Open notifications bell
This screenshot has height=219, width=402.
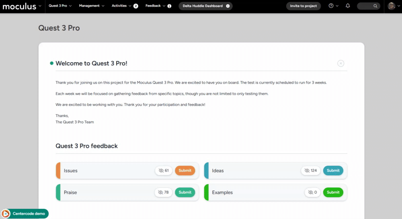348,6
